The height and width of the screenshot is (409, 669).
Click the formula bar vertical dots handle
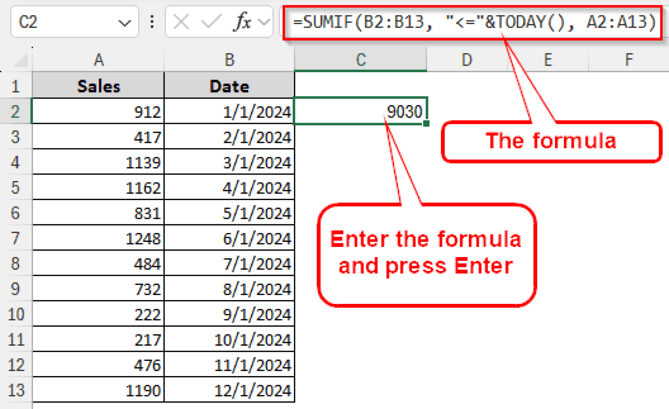152,22
